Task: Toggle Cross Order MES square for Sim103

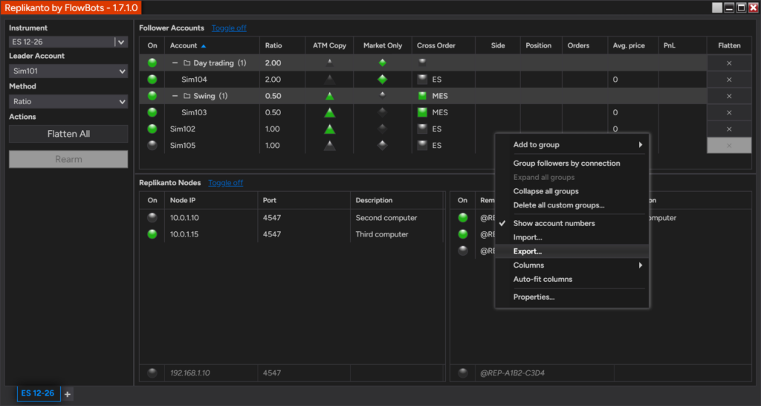Action: click(x=422, y=112)
